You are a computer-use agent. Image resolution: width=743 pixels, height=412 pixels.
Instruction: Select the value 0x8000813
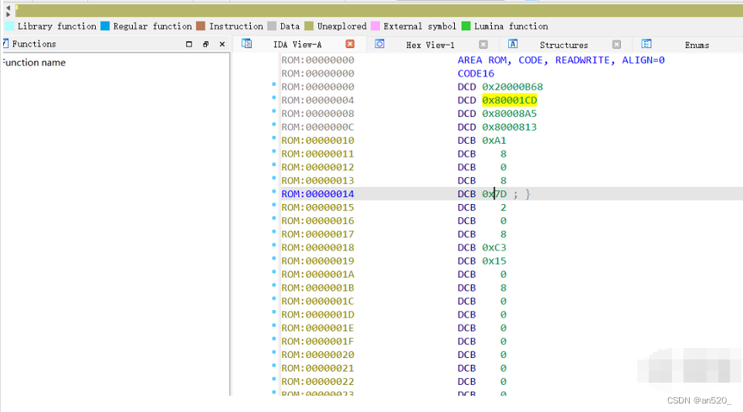click(510, 127)
